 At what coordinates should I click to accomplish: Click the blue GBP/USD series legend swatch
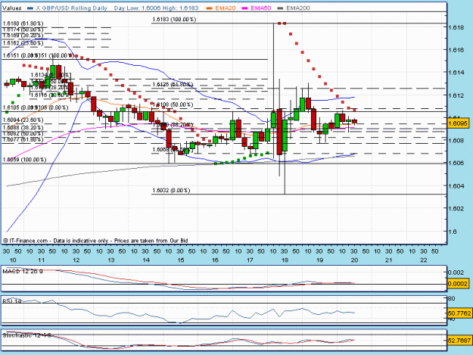pos(30,8)
